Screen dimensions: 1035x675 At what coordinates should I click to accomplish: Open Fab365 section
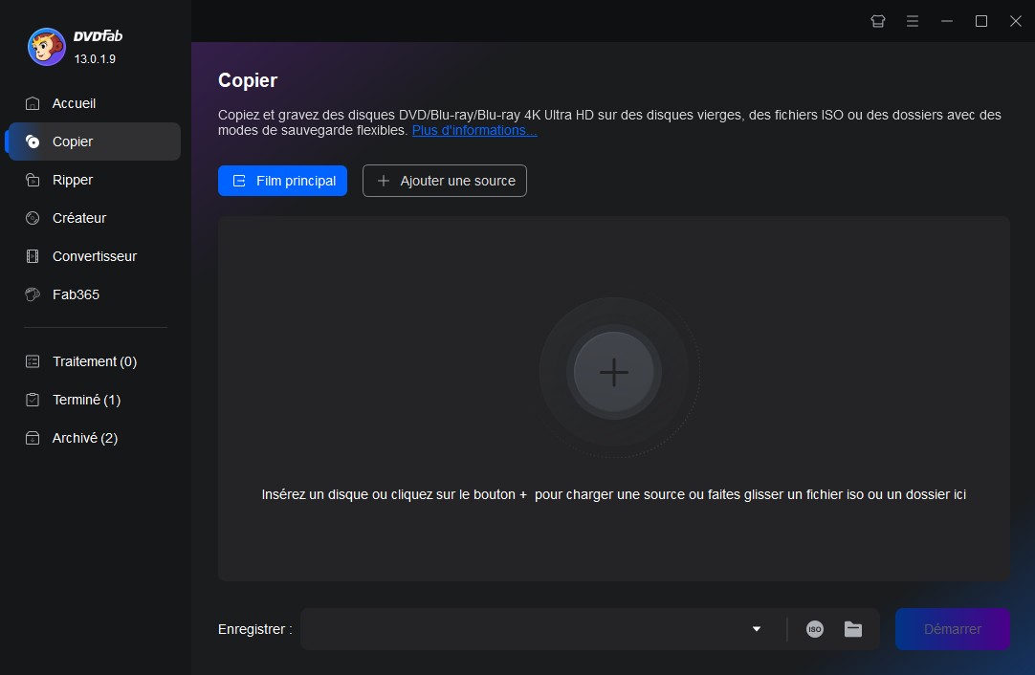click(93, 294)
